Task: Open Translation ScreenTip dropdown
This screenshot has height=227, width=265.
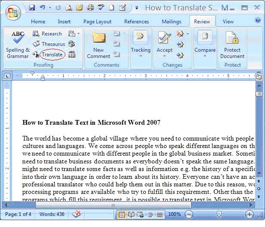Action: (x=74, y=34)
